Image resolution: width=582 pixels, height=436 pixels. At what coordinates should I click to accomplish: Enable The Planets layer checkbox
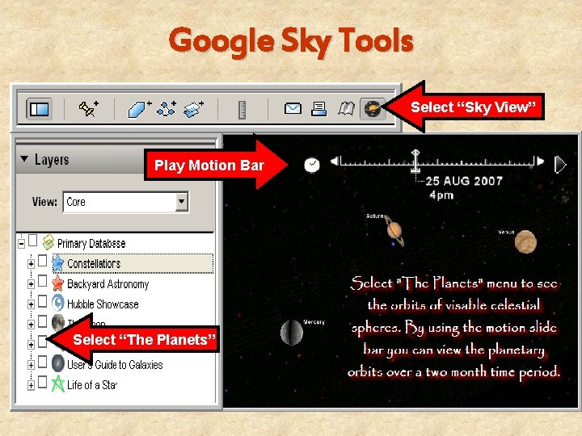coord(43,342)
